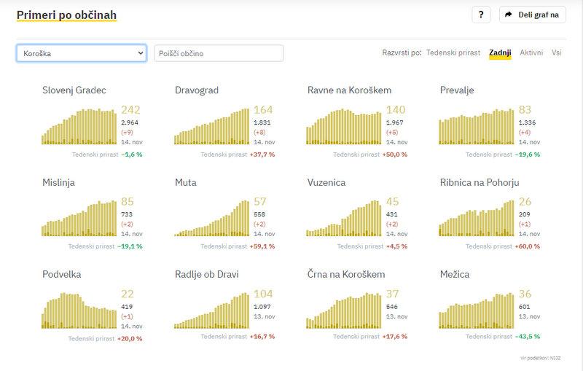Click the share arrow icon
This screenshot has height=371, width=583.
click(x=510, y=15)
